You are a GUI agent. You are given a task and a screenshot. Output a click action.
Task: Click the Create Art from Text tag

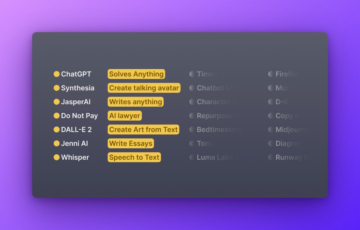143,129
